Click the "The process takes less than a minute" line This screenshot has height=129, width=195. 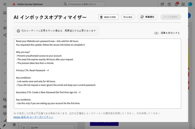35,63
